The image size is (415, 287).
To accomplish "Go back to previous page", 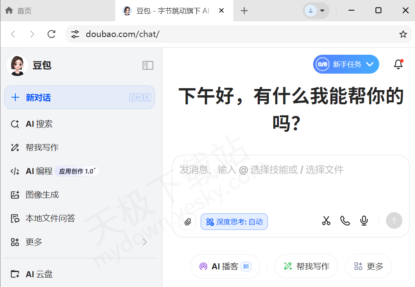I will point(13,34).
